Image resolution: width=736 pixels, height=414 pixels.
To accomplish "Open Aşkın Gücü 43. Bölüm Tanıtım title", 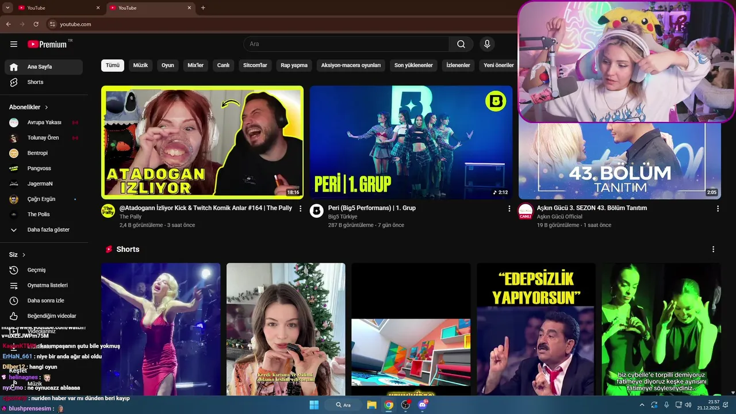I will click(x=592, y=208).
